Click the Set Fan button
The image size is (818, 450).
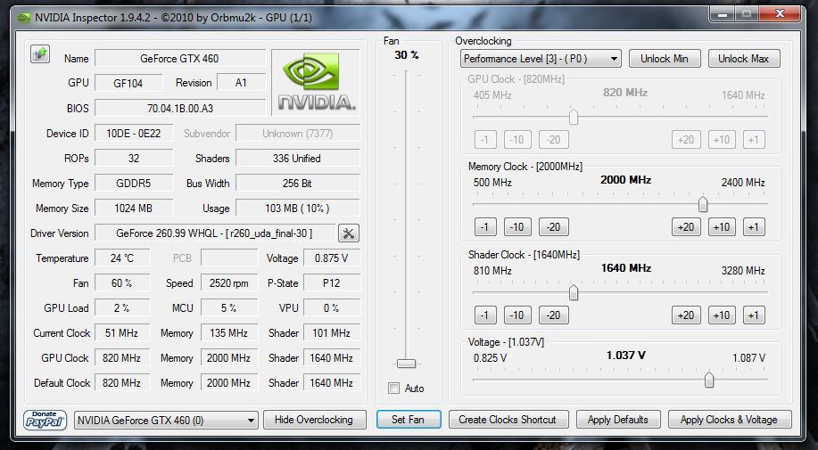tap(409, 420)
